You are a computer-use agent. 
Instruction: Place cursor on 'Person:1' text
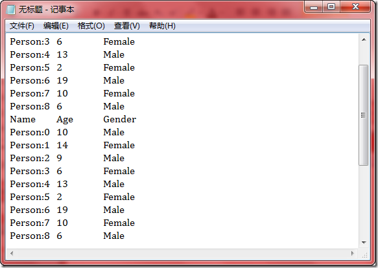point(30,145)
